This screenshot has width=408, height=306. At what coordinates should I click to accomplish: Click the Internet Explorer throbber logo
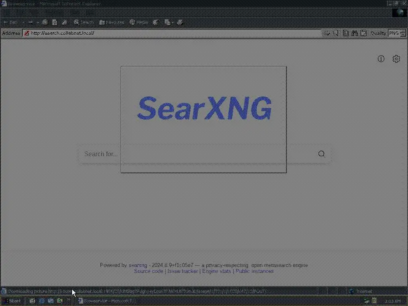coord(399,12)
